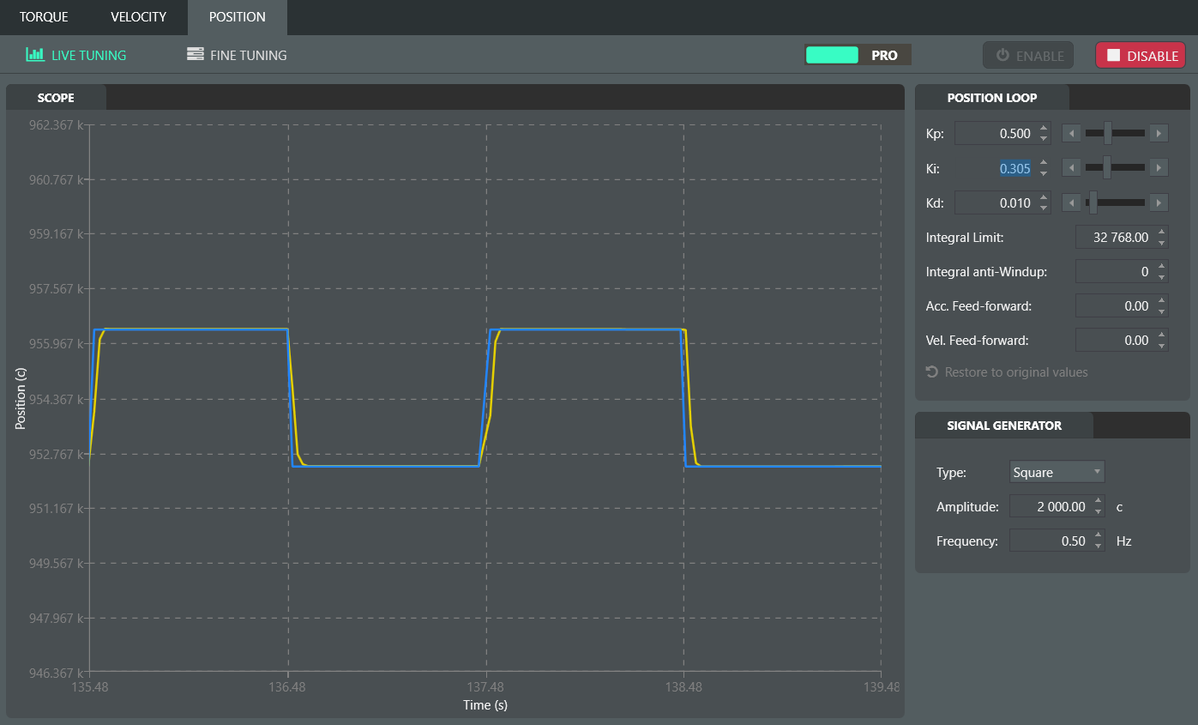Click the Kd slider left arrow
1198x725 pixels.
pos(1071,202)
